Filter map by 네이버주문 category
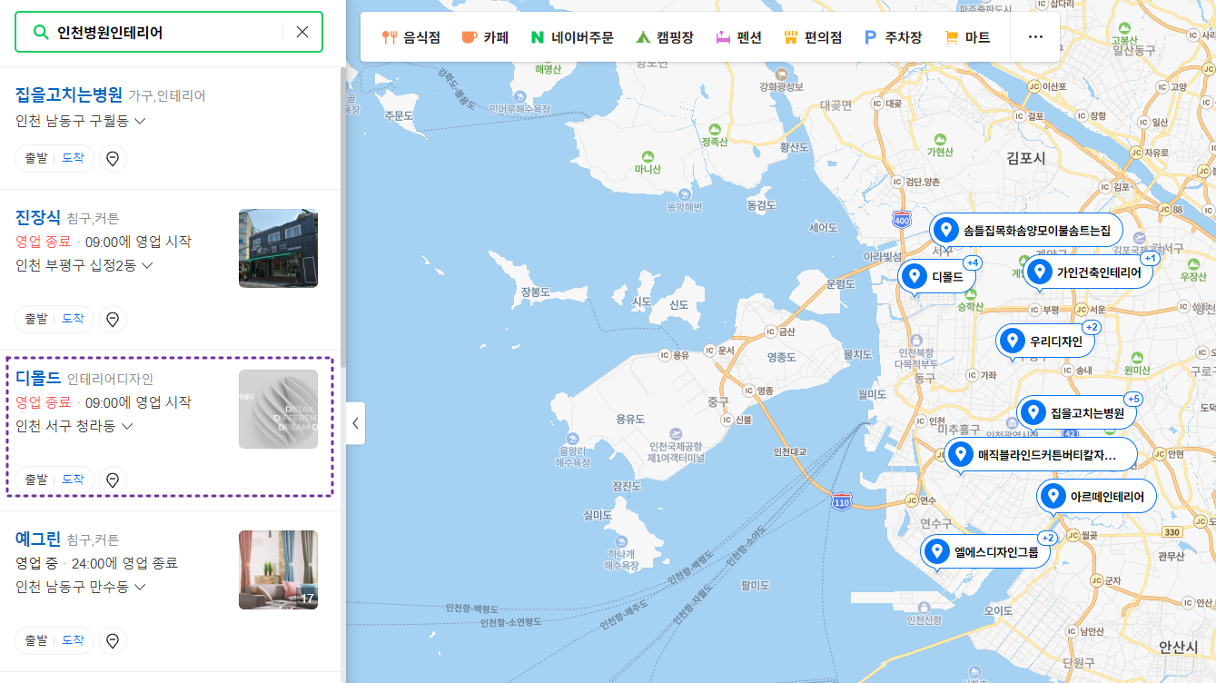The width and height of the screenshot is (1216, 683). [x=572, y=37]
